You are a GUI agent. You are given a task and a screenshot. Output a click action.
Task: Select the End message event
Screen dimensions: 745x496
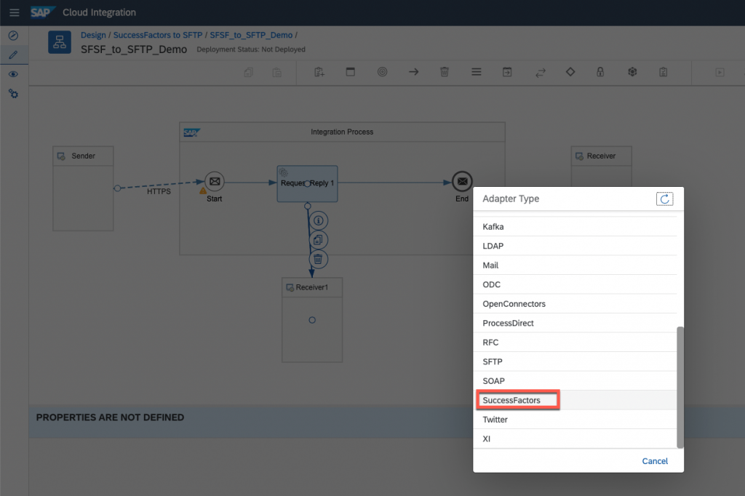pyautogui.click(x=462, y=182)
